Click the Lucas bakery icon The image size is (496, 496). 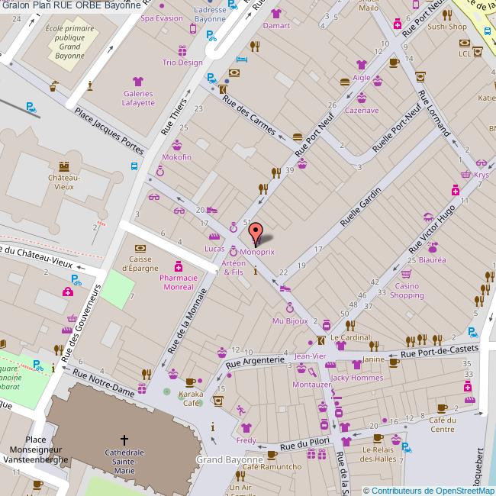pos(214,237)
